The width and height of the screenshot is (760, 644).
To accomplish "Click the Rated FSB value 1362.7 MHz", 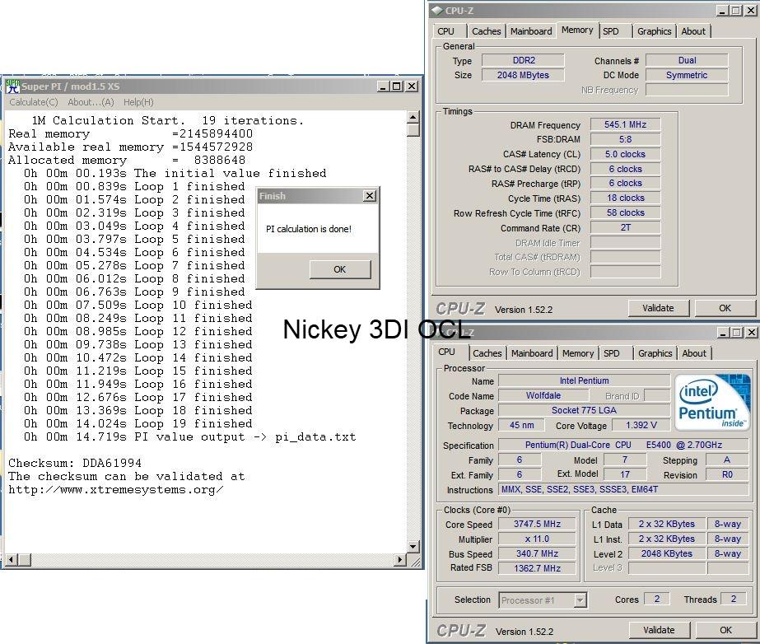I will 537,568.
